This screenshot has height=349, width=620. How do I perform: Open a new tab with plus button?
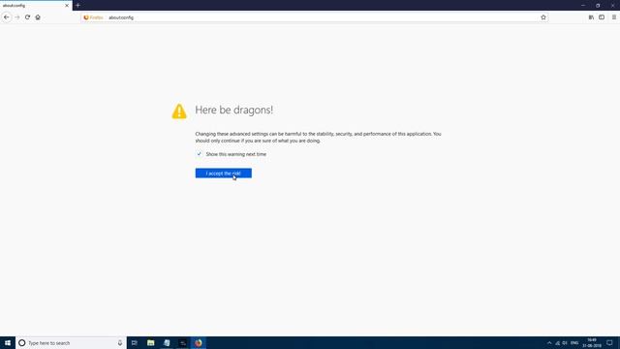point(77,6)
